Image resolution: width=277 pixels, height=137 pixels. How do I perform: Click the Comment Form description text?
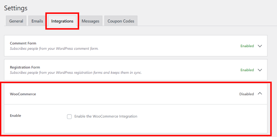[54, 48]
